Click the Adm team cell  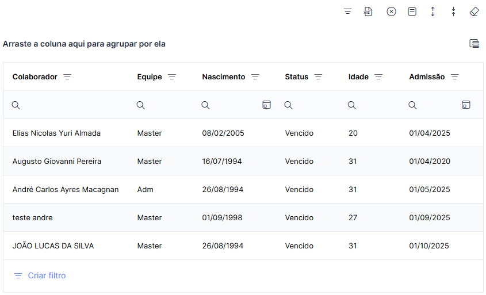[x=145, y=190]
